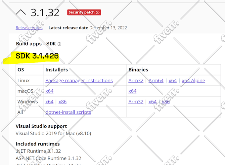Click the December 13, 2022 release date
Screen dimensions: 225x165
pos(108,28)
